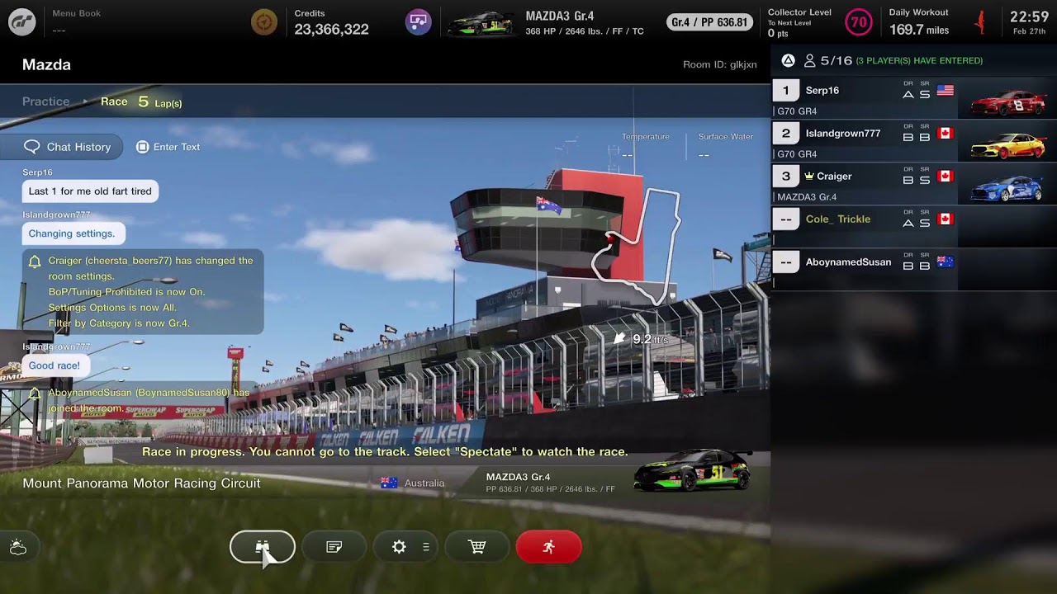Image resolution: width=1057 pixels, height=594 pixels.
Task: Click the Australian flag beside AboynamedSusan
Action: click(x=946, y=262)
